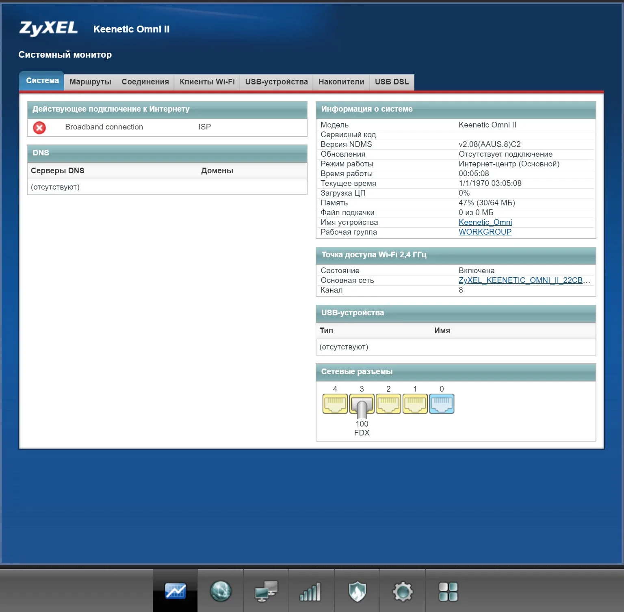Open the Клиенты Wi-Fi tab

[207, 82]
